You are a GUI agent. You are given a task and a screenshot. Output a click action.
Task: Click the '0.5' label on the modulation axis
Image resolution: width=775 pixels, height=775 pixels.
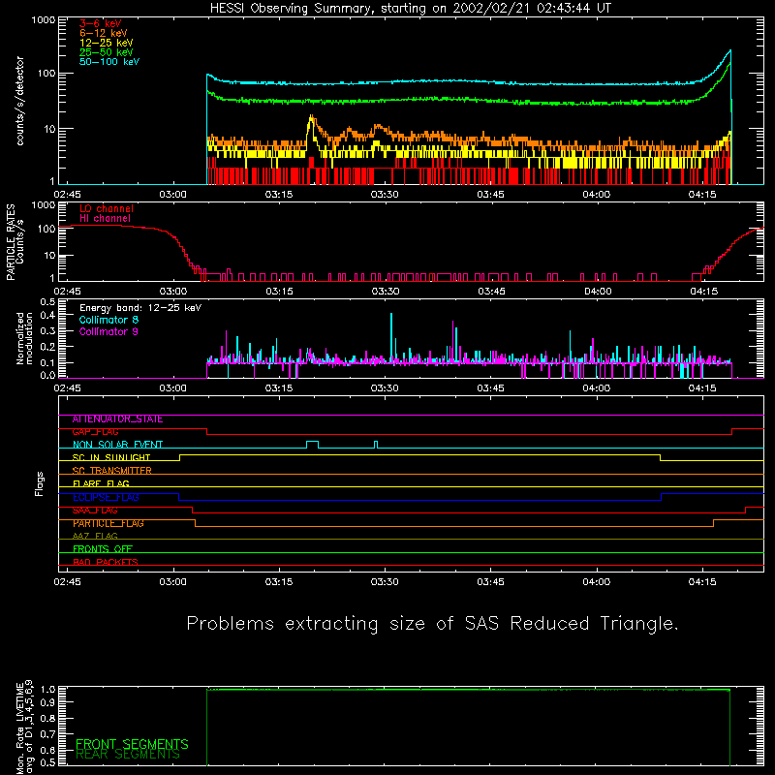click(47, 302)
